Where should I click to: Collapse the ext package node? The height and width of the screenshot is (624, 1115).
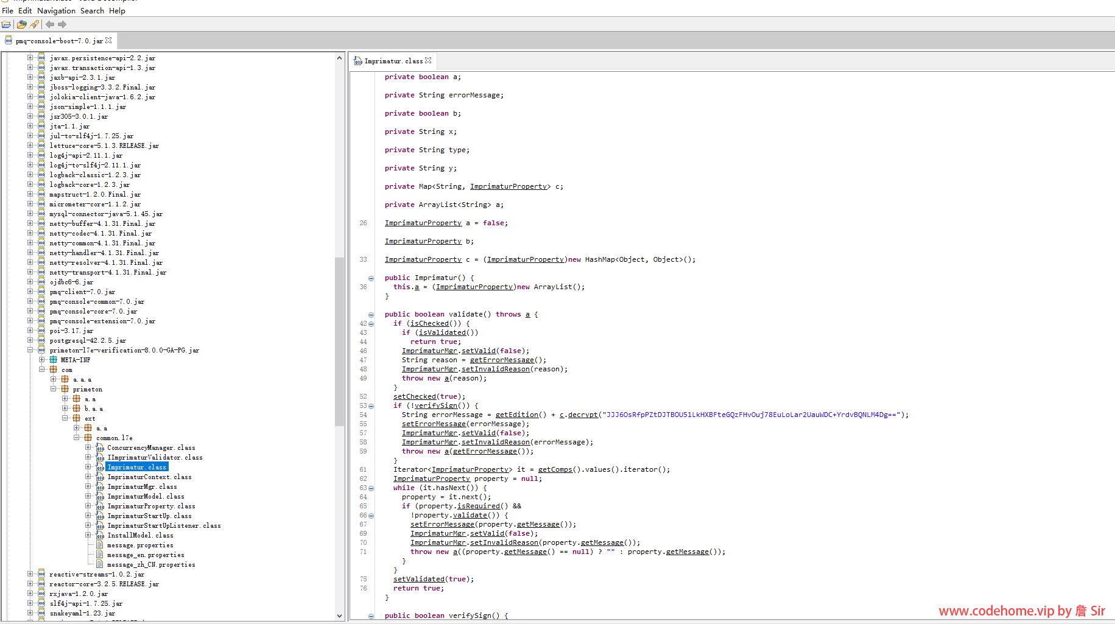[x=65, y=418]
